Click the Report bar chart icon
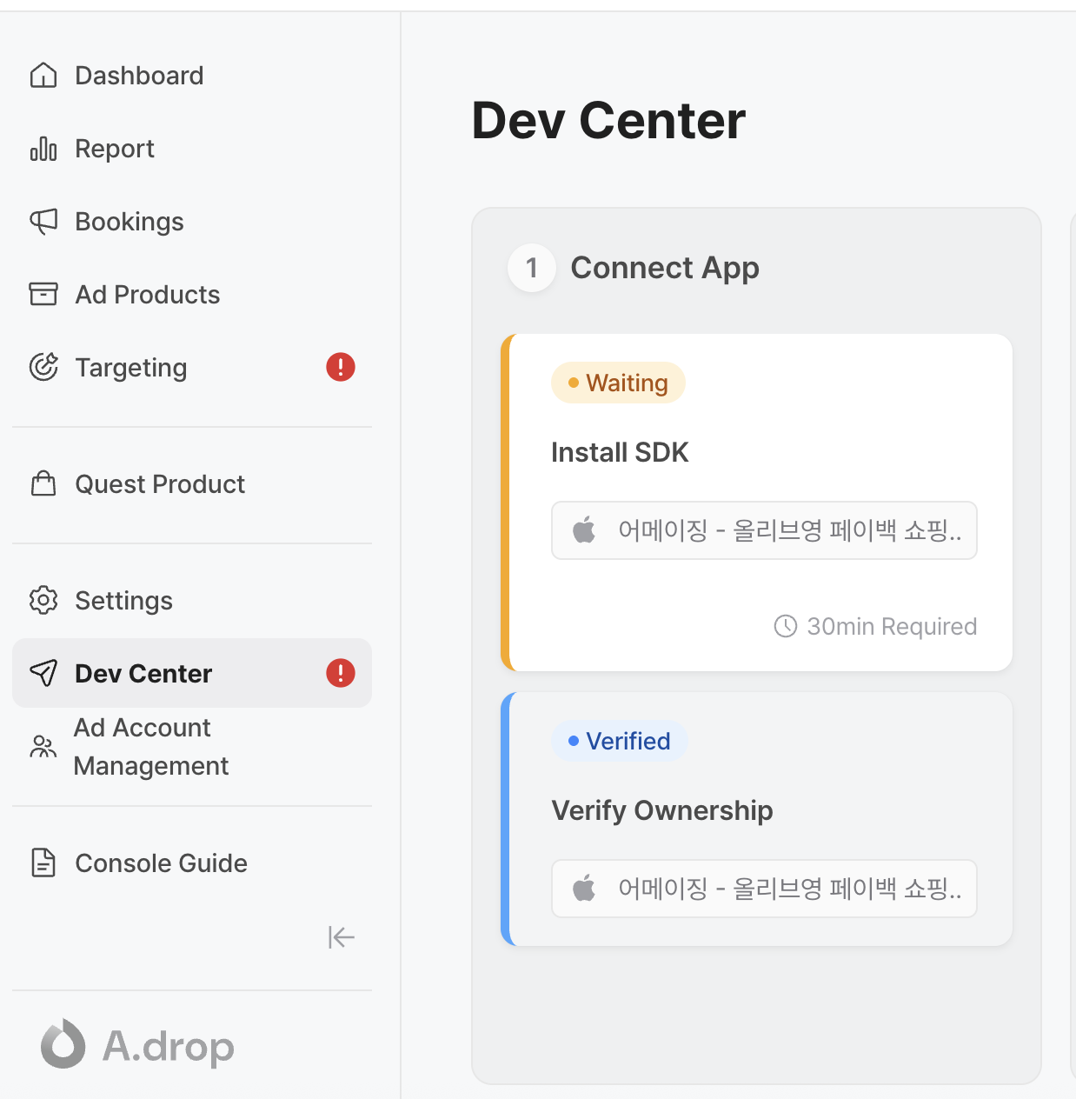1076x1099 pixels. [x=43, y=149]
